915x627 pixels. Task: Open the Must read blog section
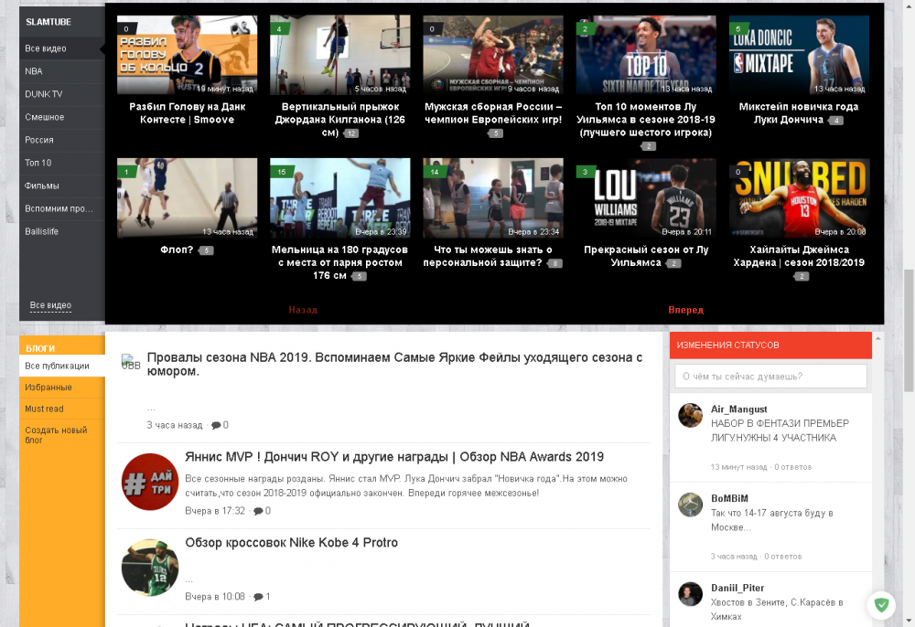coord(44,409)
